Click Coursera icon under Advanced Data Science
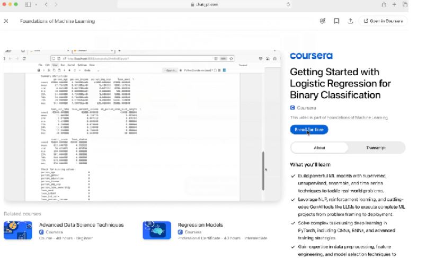The width and height of the screenshot is (435, 258). point(41,232)
